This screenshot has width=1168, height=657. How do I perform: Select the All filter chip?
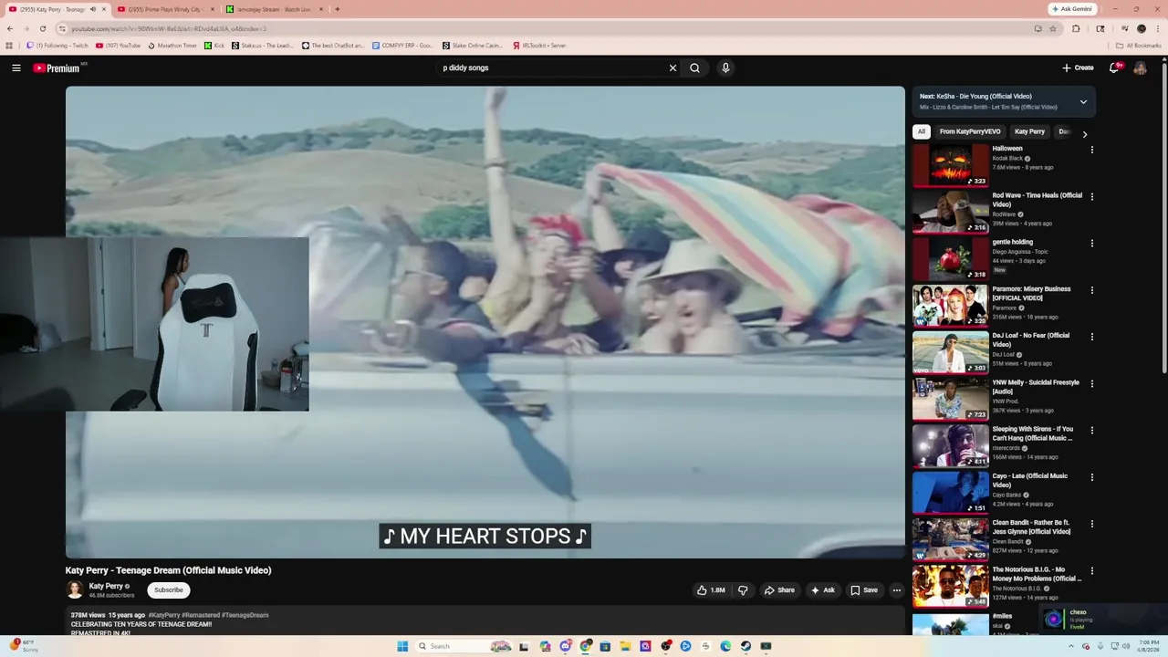(x=922, y=131)
